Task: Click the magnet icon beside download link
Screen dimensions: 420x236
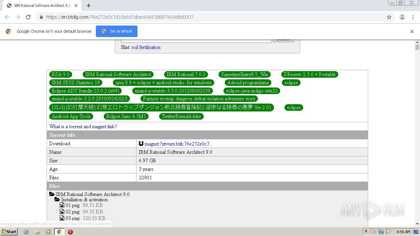Action: click(141, 144)
